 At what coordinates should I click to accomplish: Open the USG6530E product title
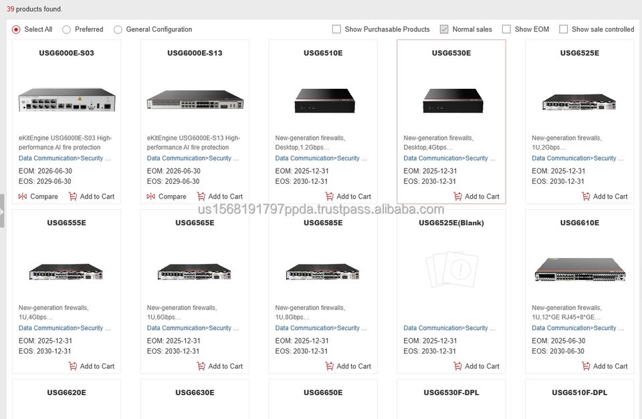click(451, 53)
